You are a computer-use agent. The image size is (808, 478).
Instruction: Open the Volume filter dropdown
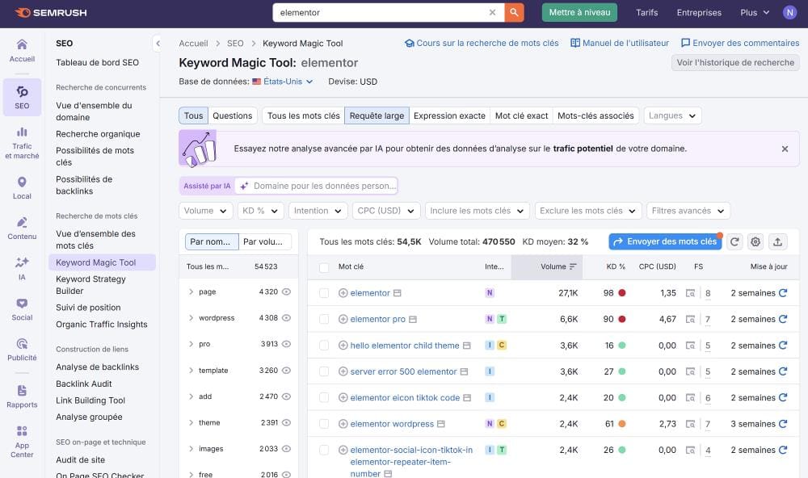(x=205, y=211)
